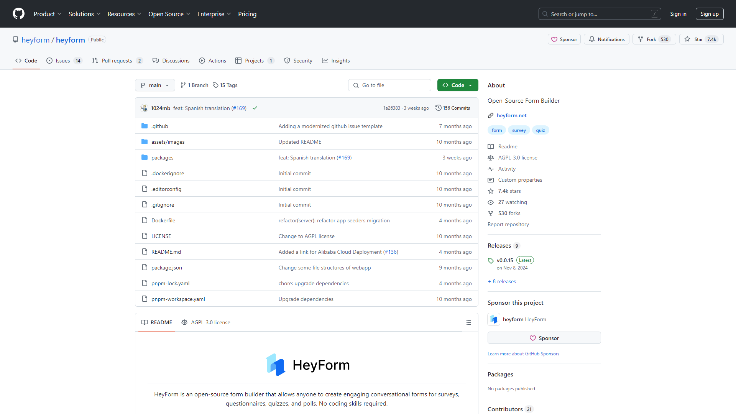Image resolution: width=736 pixels, height=414 pixels.
Task: Click the packages folder icon
Action: click(x=145, y=158)
